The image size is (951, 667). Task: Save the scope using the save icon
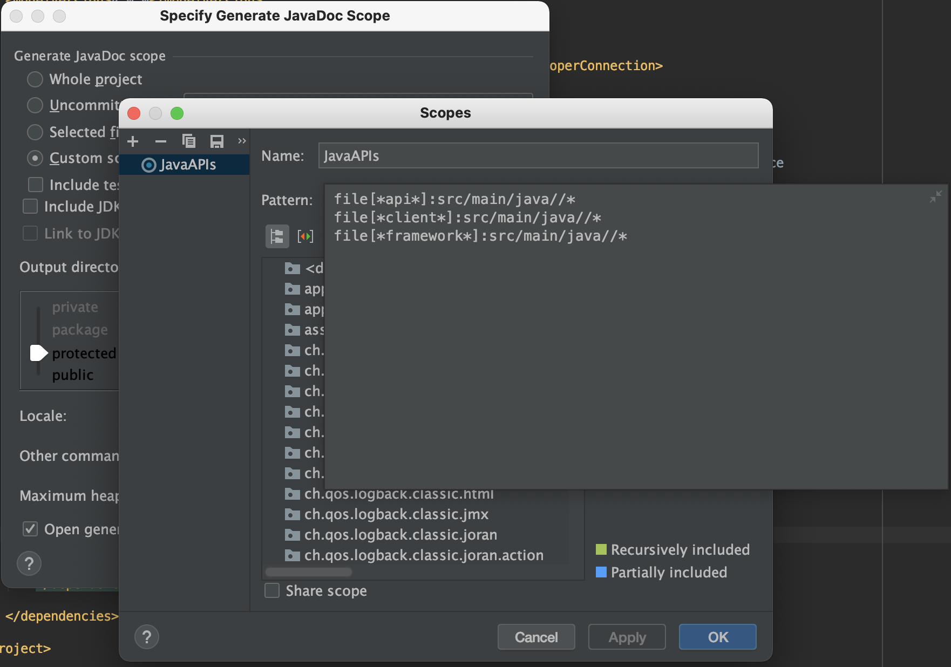click(x=217, y=141)
